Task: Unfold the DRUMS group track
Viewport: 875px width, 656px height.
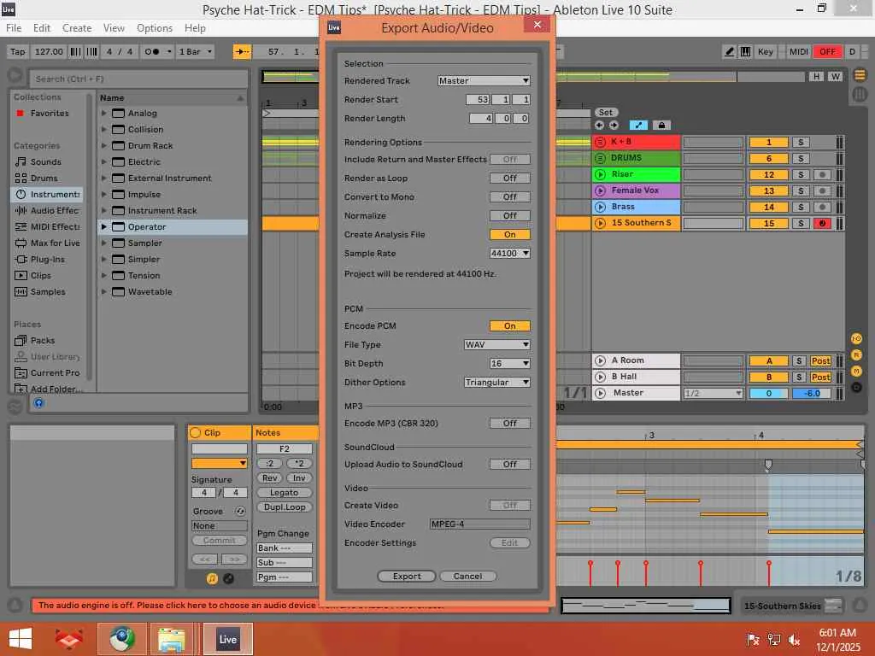Action: 600,158
